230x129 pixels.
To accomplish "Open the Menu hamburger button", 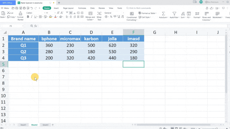I will pyautogui.click(x=5, y=8).
